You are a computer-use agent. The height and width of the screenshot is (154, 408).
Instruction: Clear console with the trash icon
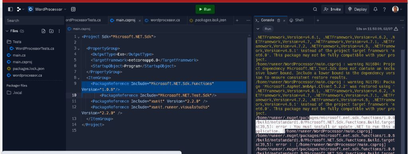tap(279, 21)
